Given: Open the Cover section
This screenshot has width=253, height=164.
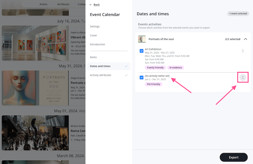Looking at the screenshot, I should (93, 35).
